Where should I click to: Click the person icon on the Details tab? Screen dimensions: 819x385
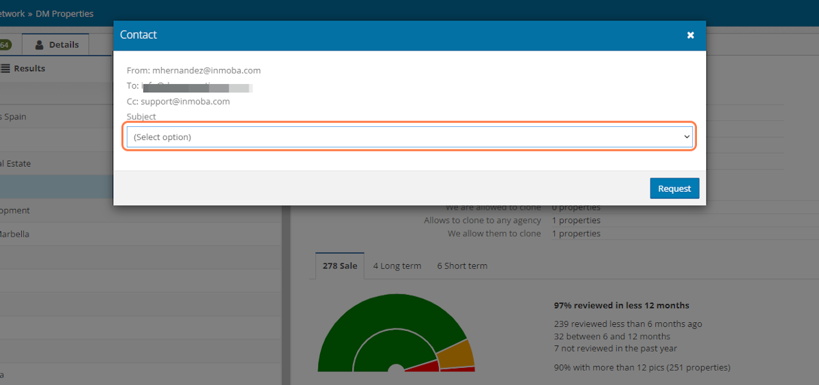pos(40,44)
